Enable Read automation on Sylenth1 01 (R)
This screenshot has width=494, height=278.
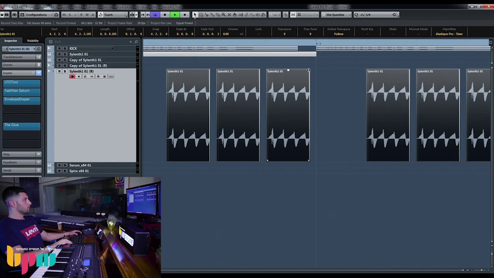[98, 76]
